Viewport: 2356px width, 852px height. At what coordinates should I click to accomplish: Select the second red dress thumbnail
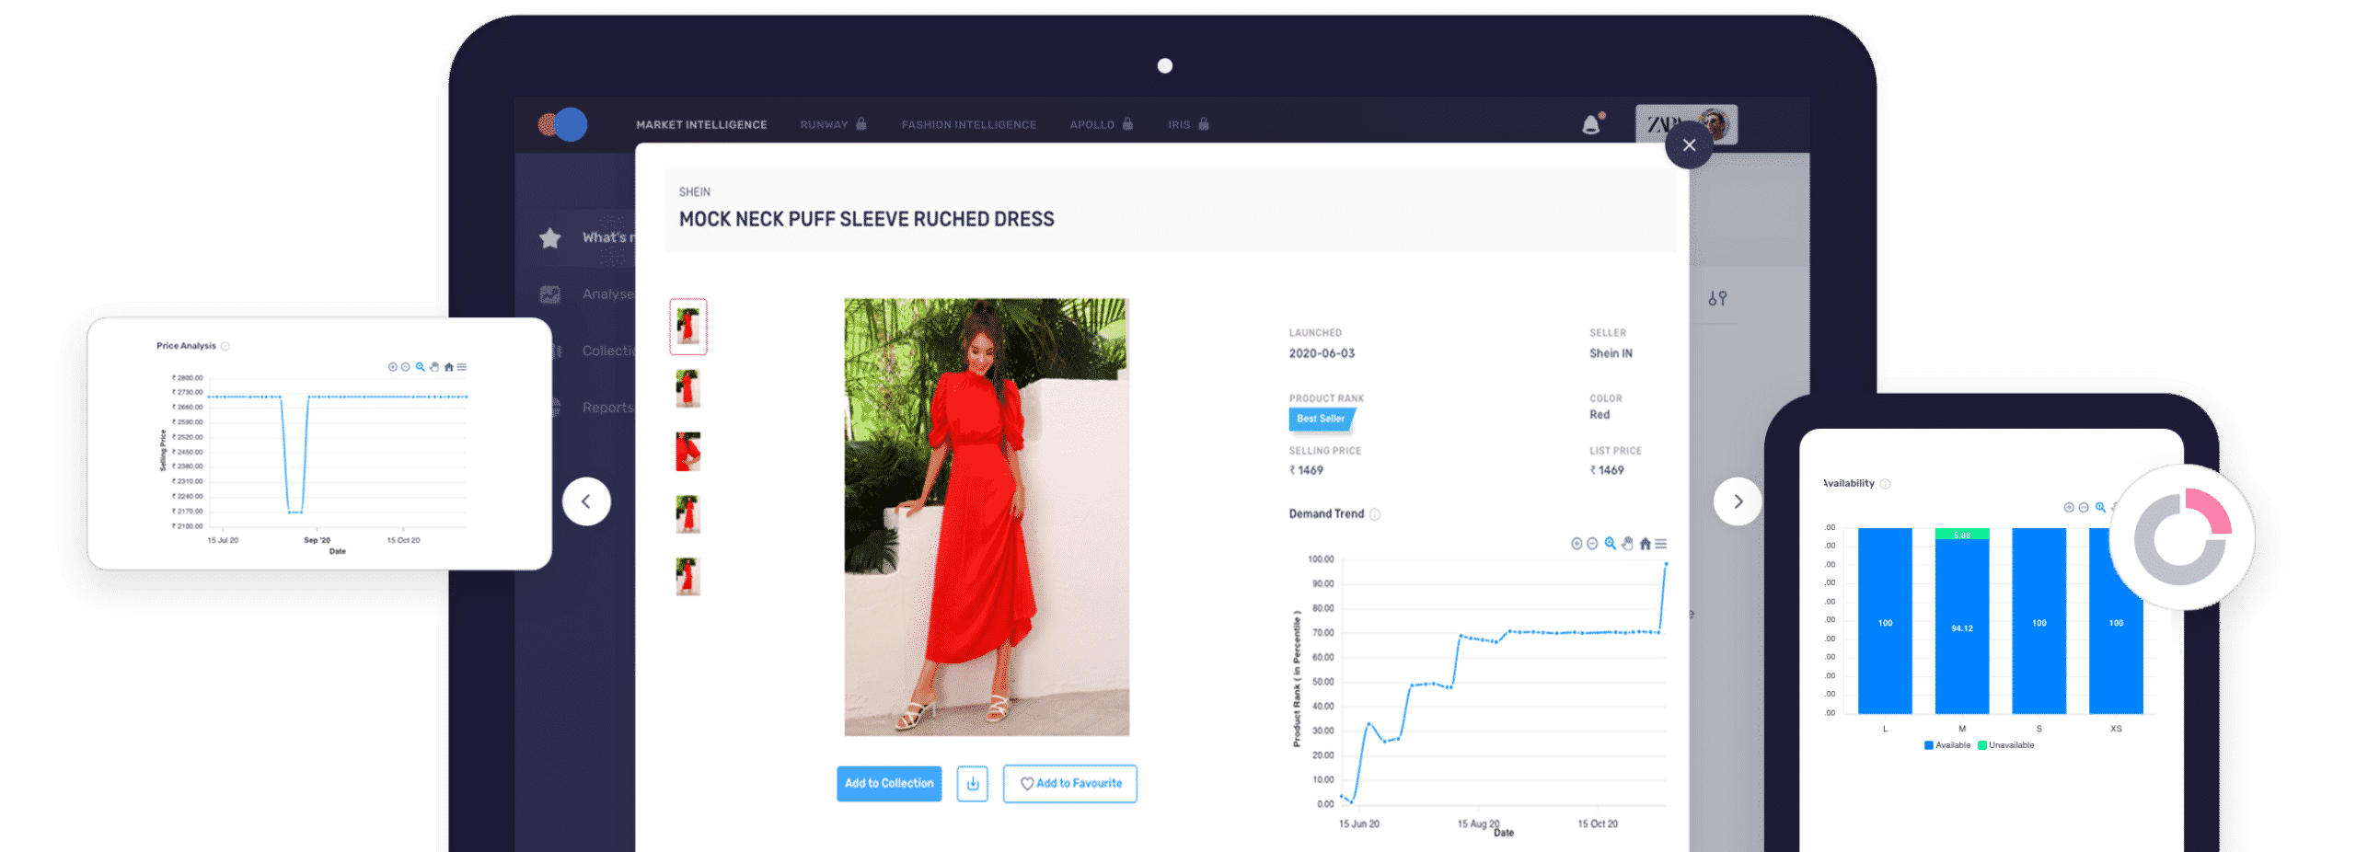click(x=688, y=389)
